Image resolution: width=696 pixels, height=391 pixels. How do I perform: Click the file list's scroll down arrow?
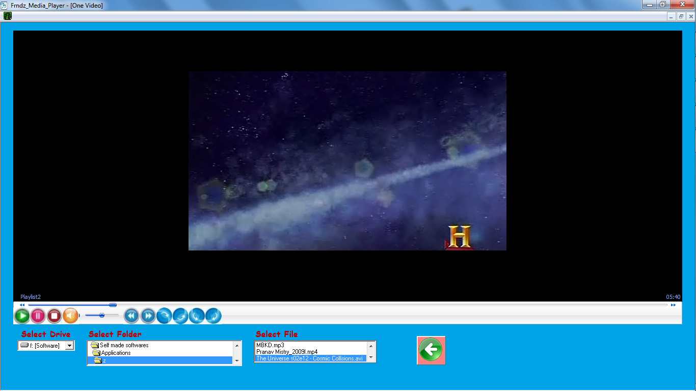371,358
